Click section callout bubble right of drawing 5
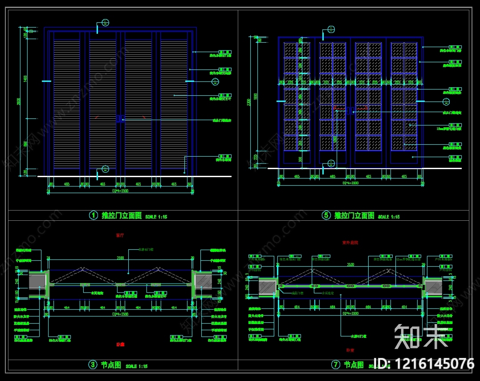This screenshot has width=480, height=381. (446, 101)
